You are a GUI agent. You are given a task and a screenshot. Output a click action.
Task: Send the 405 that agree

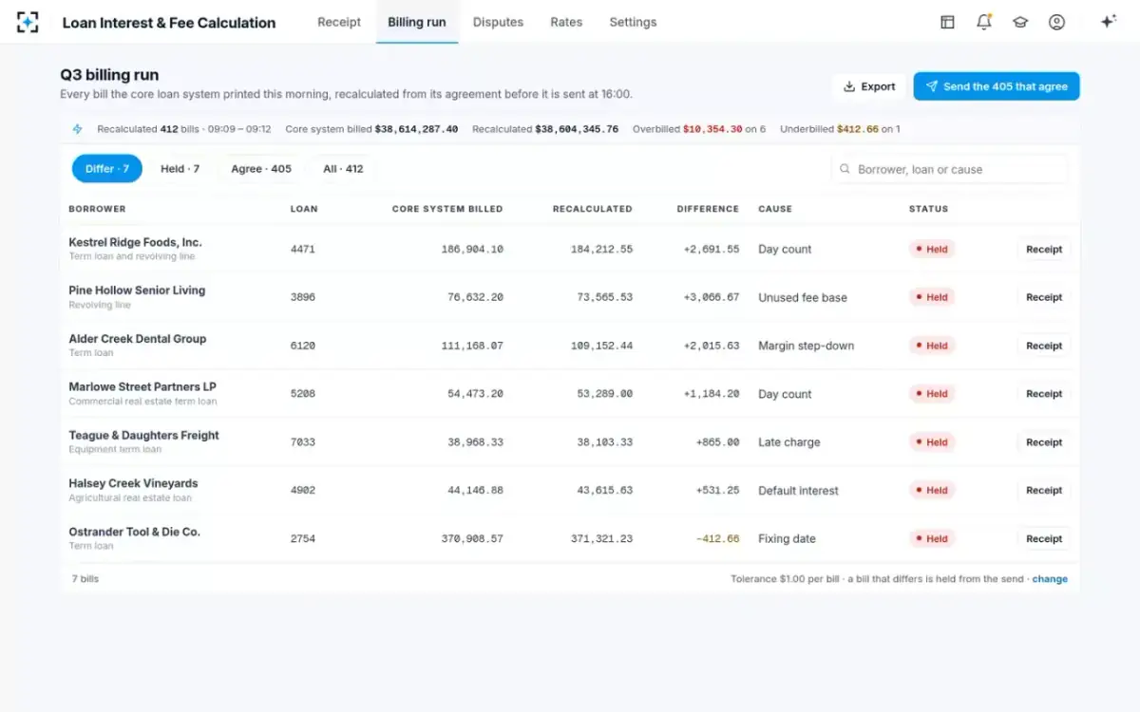click(997, 86)
